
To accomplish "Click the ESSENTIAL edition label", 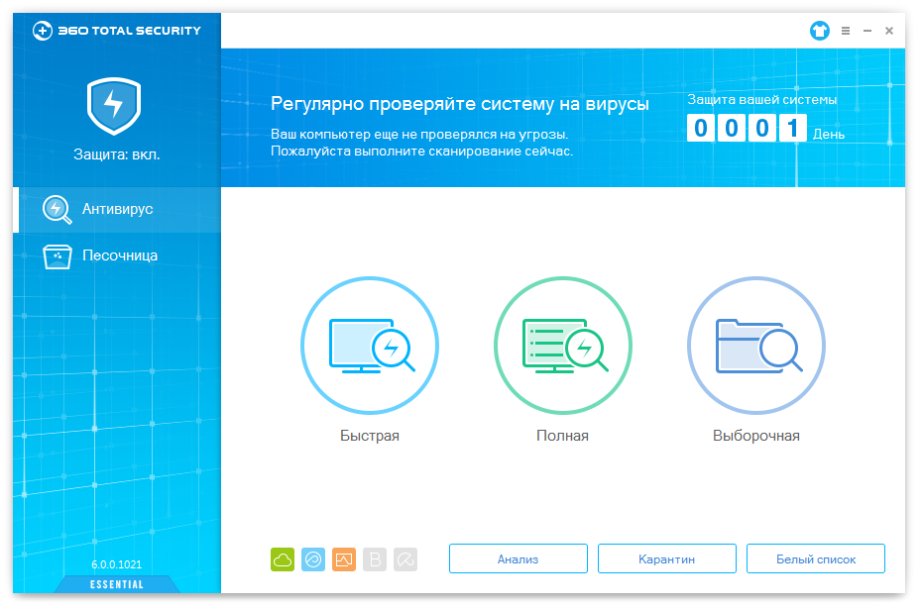I will (117, 584).
